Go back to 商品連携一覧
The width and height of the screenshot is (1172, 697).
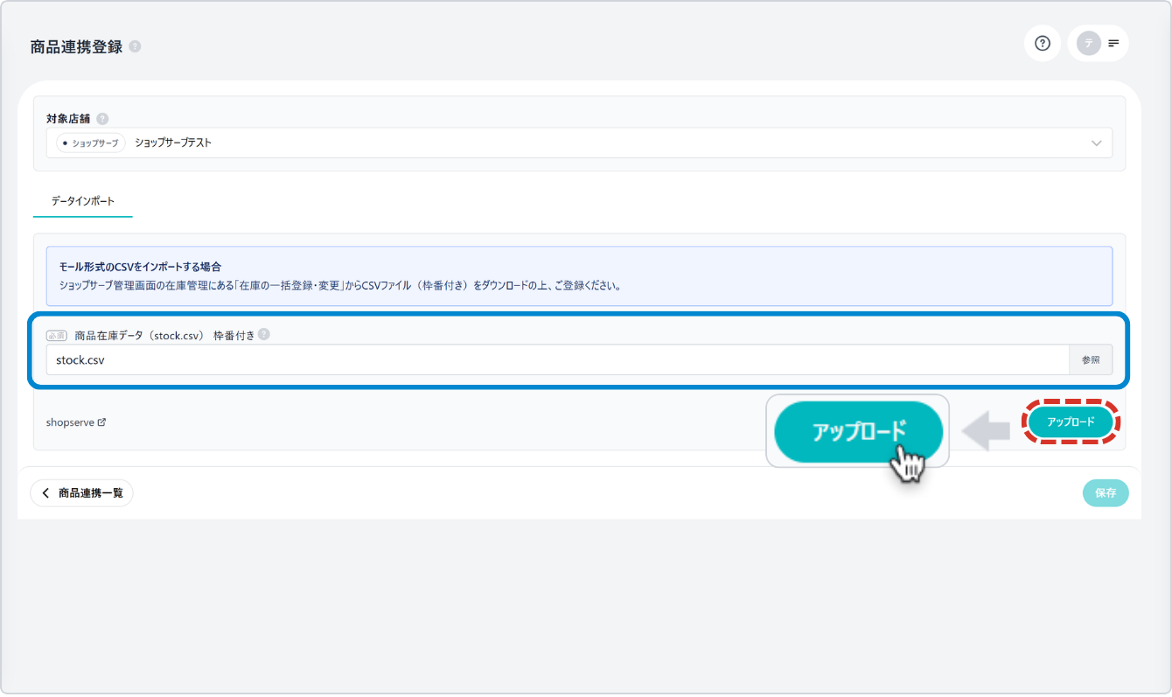point(82,493)
